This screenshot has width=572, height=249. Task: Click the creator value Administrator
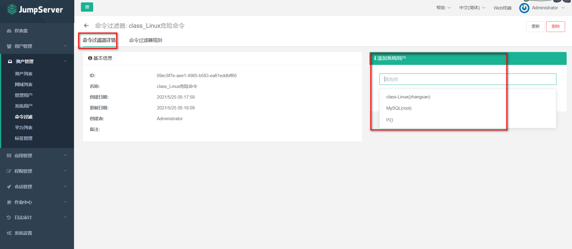point(170,119)
